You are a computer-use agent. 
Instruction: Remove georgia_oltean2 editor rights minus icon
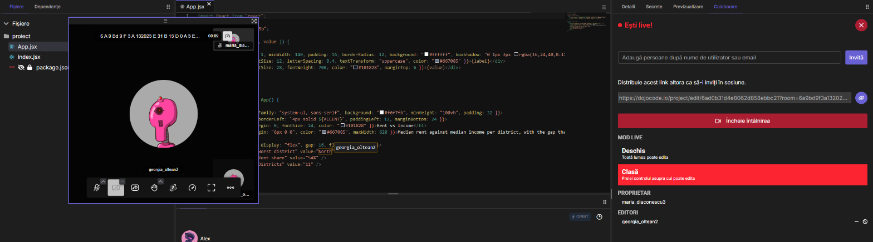[x=857, y=221]
